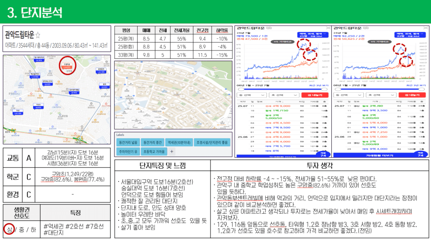
Task: Click 집 내놓기 button in left panel
Action: point(315,95)
